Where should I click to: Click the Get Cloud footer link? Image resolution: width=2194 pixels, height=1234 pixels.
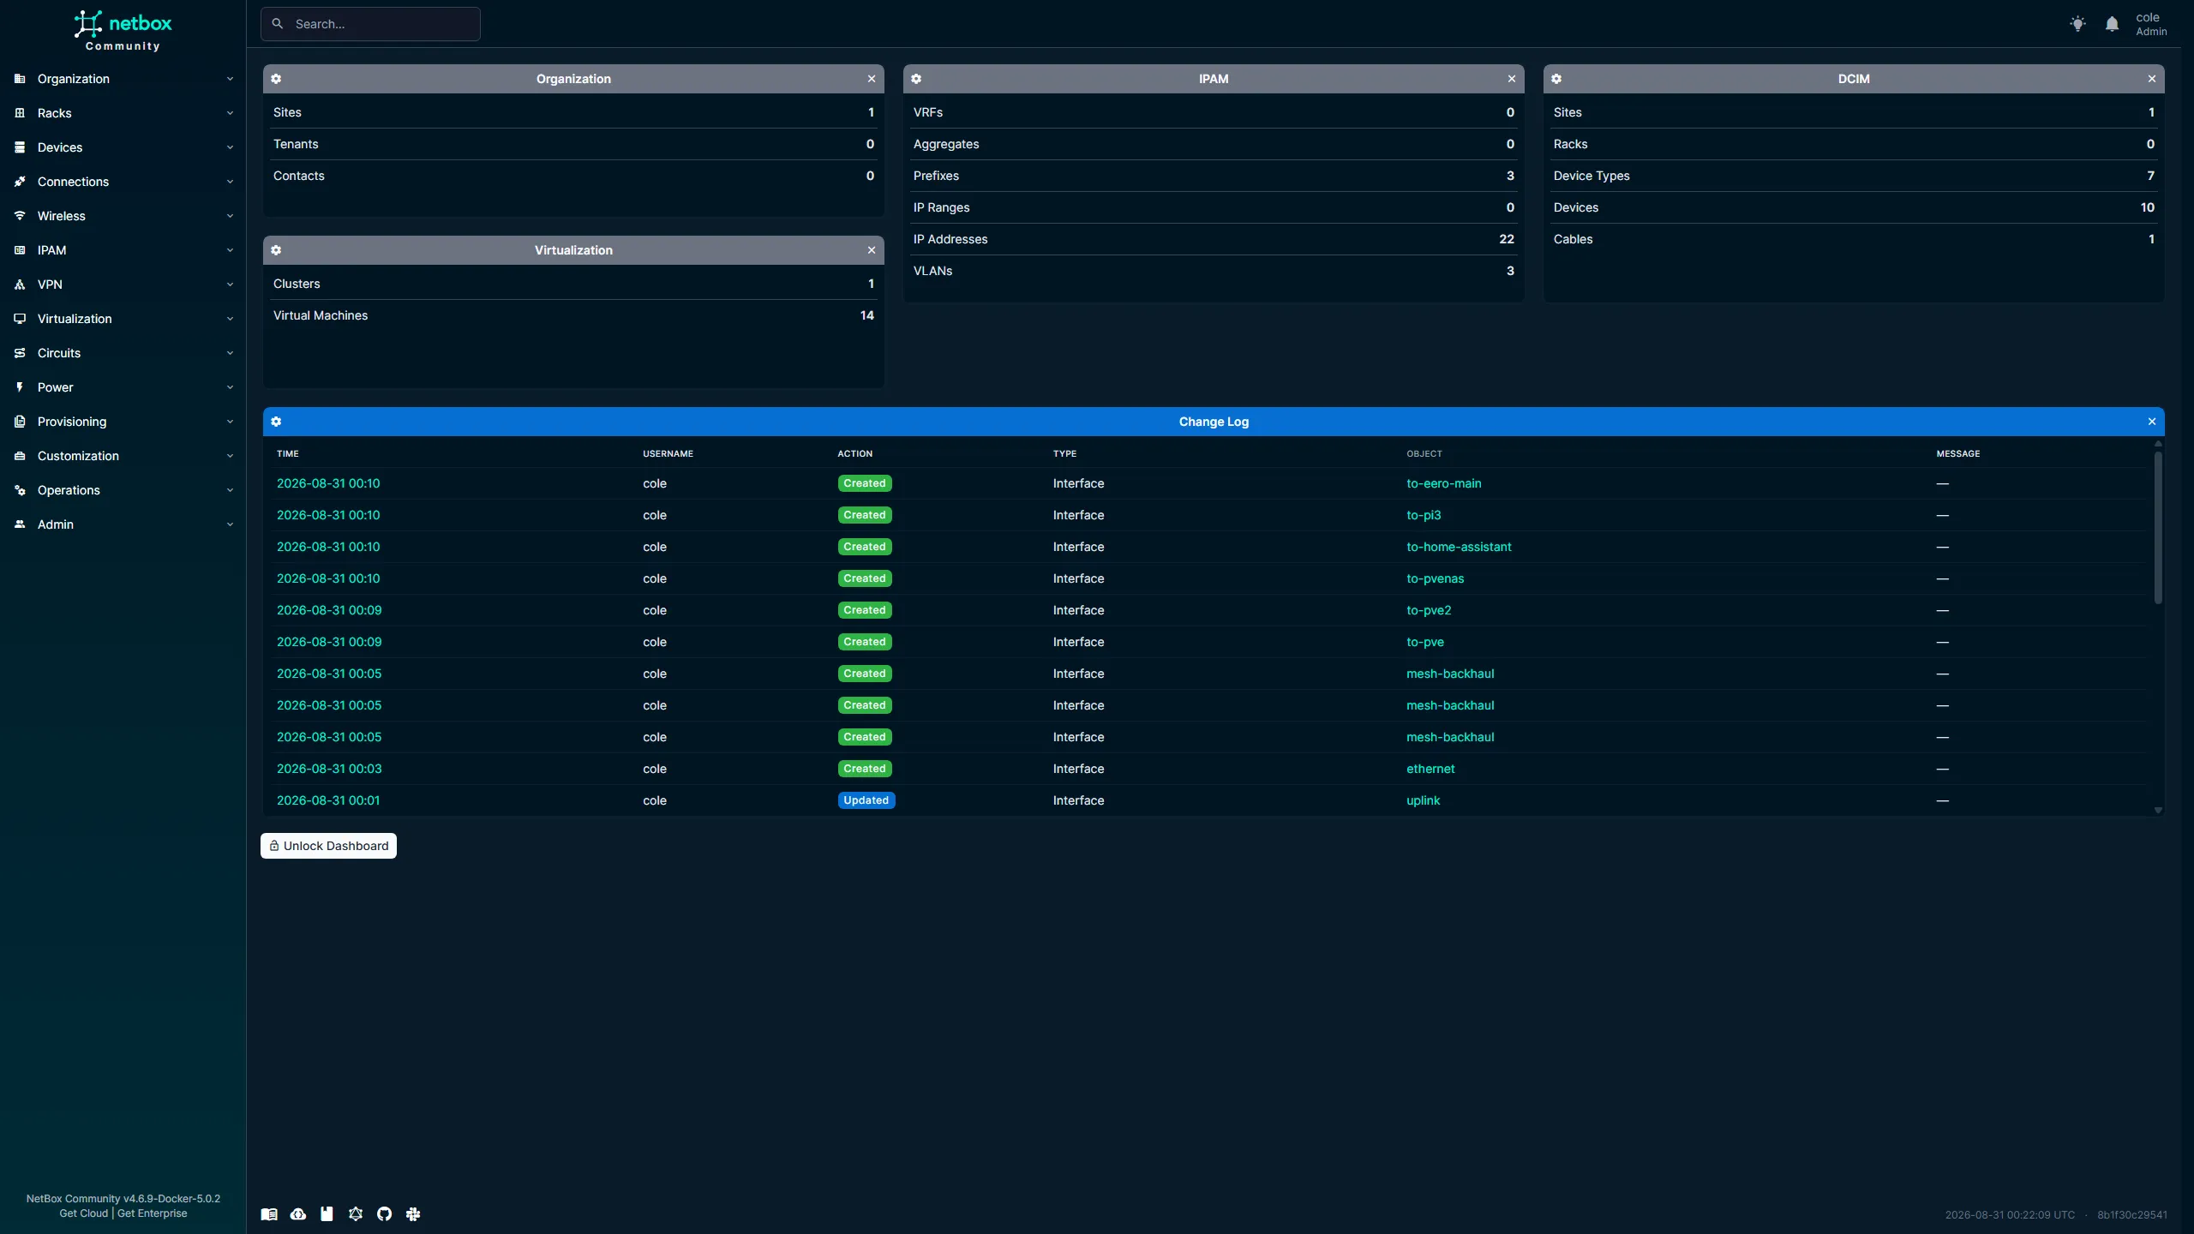84,1213
